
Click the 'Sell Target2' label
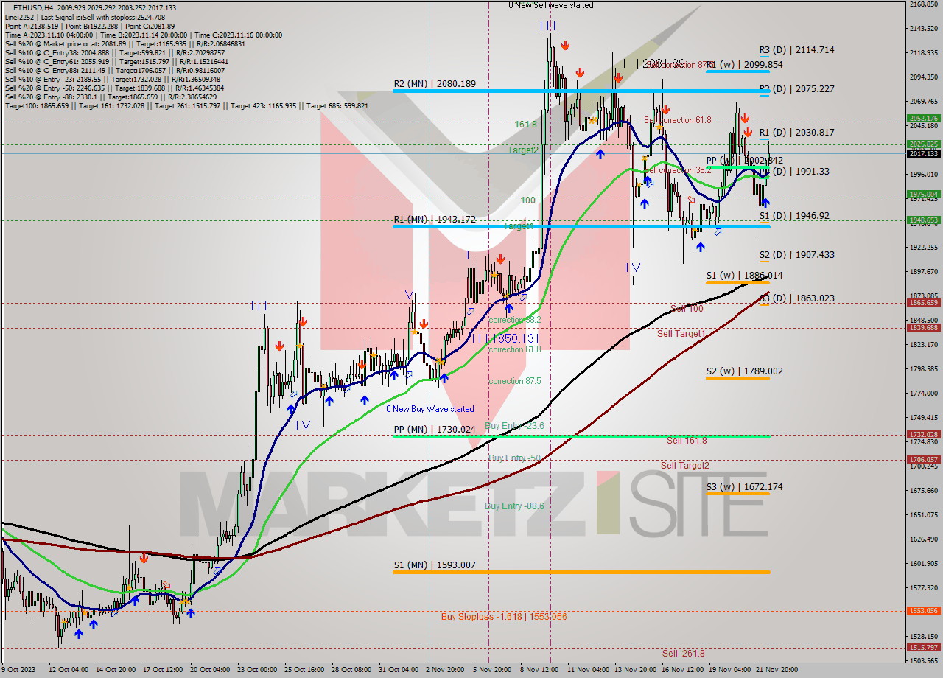[685, 466]
